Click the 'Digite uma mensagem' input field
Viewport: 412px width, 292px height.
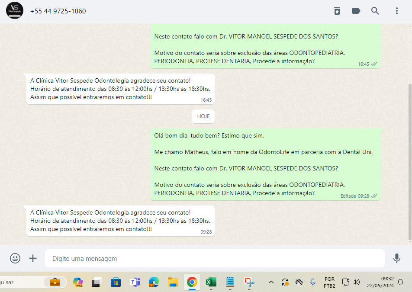click(214, 258)
